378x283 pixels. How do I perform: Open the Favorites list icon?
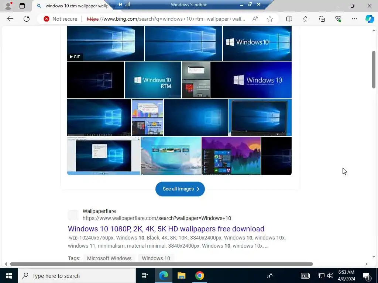tap(305, 19)
